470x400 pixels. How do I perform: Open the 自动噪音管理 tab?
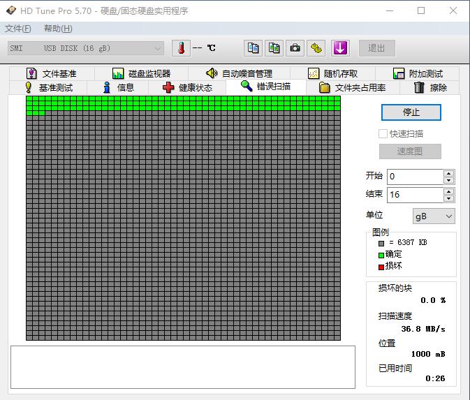[239, 73]
